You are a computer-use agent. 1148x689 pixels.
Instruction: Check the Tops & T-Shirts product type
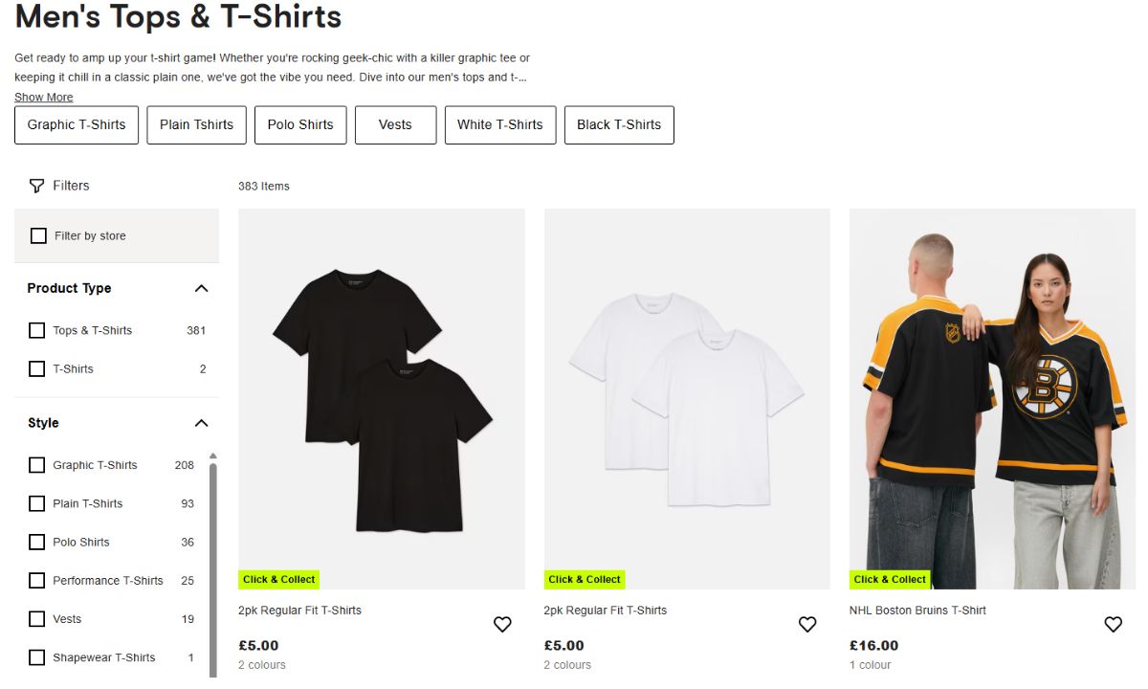pyautogui.click(x=36, y=330)
